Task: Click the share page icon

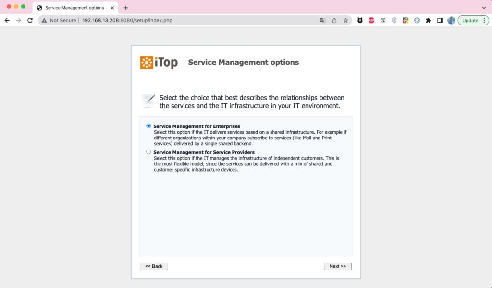Action: [334, 20]
